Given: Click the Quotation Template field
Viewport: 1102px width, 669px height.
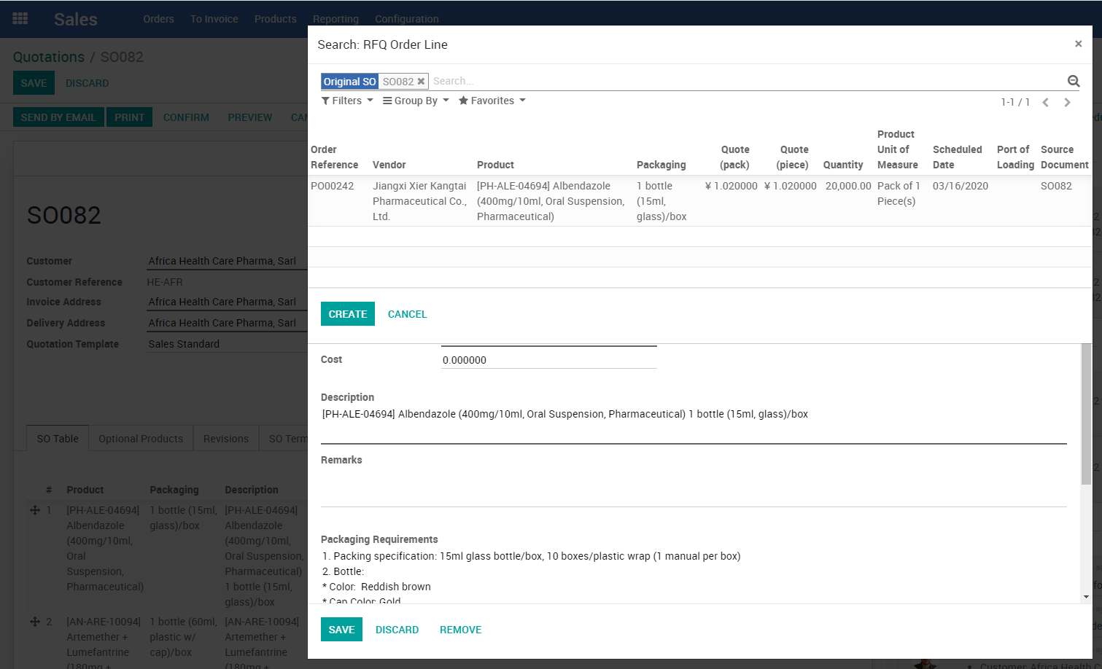Looking at the screenshot, I should pyautogui.click(x=227, y=344).
